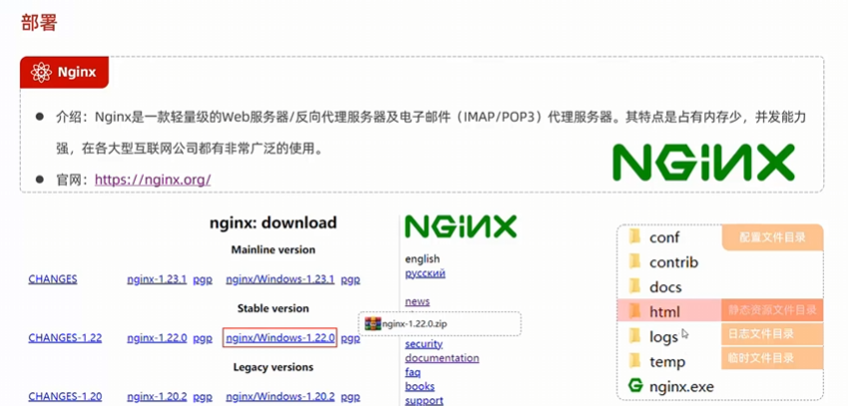848x406 pixels.
Task: Click the Mainline version heading
Action: pos(273,249)
